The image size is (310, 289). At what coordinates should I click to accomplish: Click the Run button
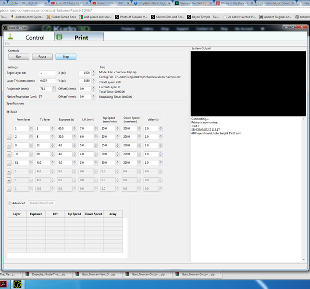(x=19, y=57)
